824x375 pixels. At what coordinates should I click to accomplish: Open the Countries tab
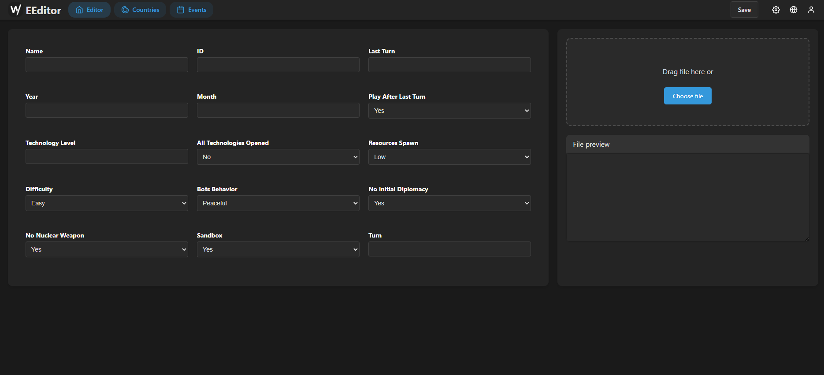[x=140, y=10]
